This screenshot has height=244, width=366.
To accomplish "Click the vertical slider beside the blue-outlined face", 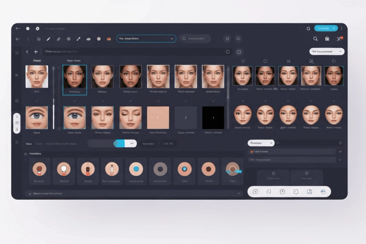I will point(54,98).
